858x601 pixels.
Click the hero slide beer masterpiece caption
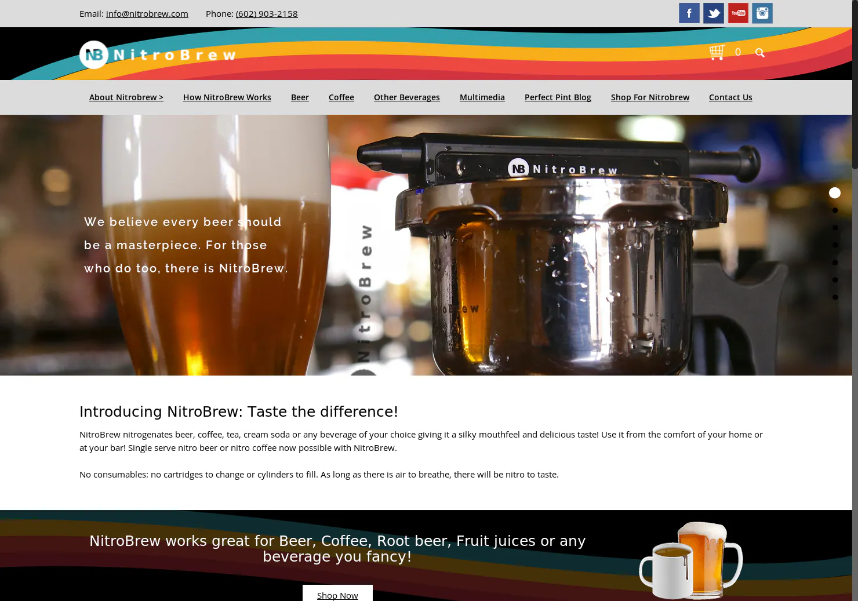pos(186,245)
